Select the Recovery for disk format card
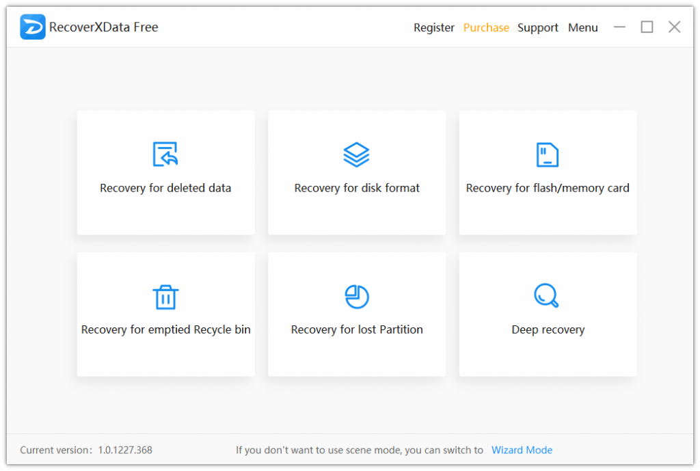 [357, 173]
